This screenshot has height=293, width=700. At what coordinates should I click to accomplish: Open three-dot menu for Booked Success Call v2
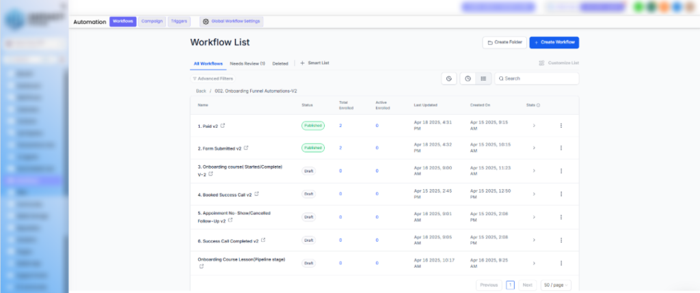[561, 194]
